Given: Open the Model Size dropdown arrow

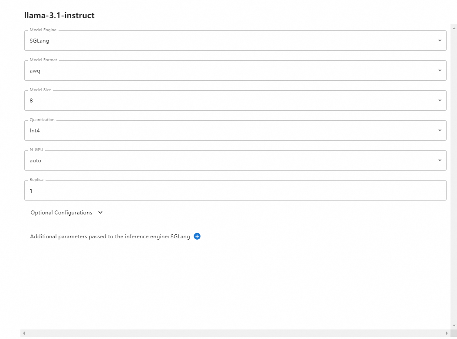Looking at the screenshot, I should (x=440, y=101).
